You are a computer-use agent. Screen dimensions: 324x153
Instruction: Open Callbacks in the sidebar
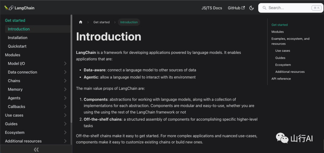[16, 107]
